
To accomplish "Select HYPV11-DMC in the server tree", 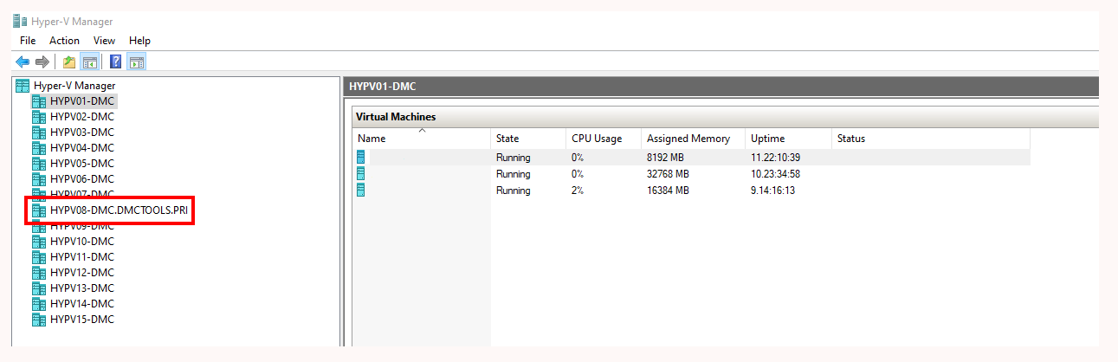I will [82, 257].
